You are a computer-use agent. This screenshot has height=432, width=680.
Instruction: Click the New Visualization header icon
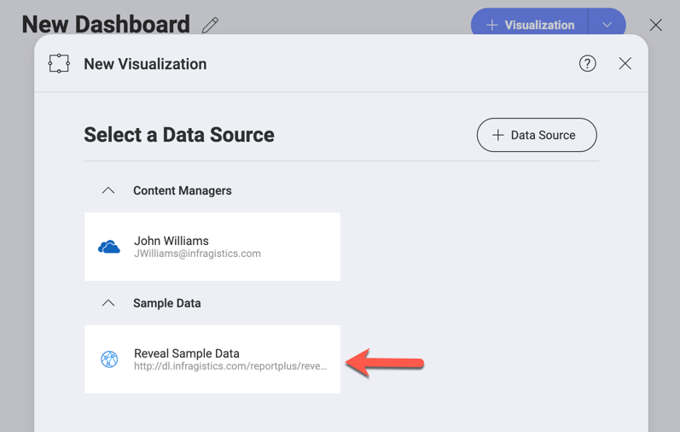(x=59, y=64)
